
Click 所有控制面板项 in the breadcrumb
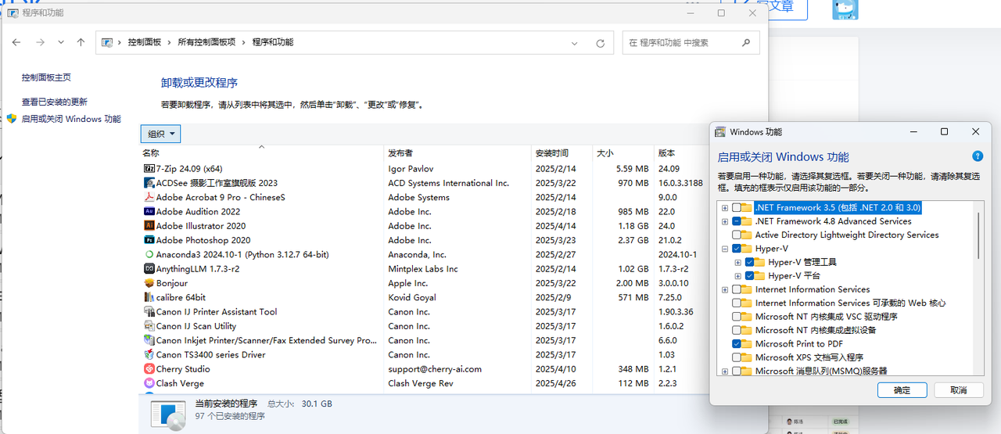point(206,42)
